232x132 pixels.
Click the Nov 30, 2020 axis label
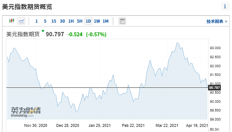[x=36, y=125]
